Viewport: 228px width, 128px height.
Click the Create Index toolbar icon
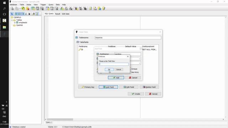[x=47, y=9]
